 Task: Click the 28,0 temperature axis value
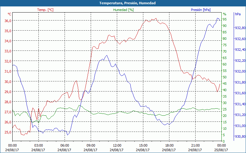click(x=8, y=102)
